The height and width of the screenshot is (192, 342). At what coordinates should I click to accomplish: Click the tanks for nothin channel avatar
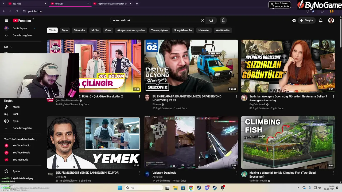tap(244, 174)
